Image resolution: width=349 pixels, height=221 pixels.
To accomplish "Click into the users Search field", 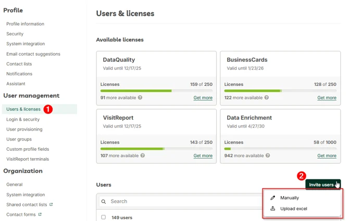I will point(181,201).
